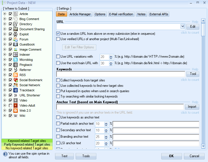Click the Referrer icon
The image size is (208, 162).
16,70
